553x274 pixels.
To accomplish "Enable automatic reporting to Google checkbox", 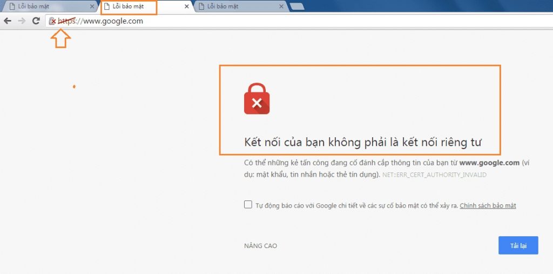I will coord(248,205).
